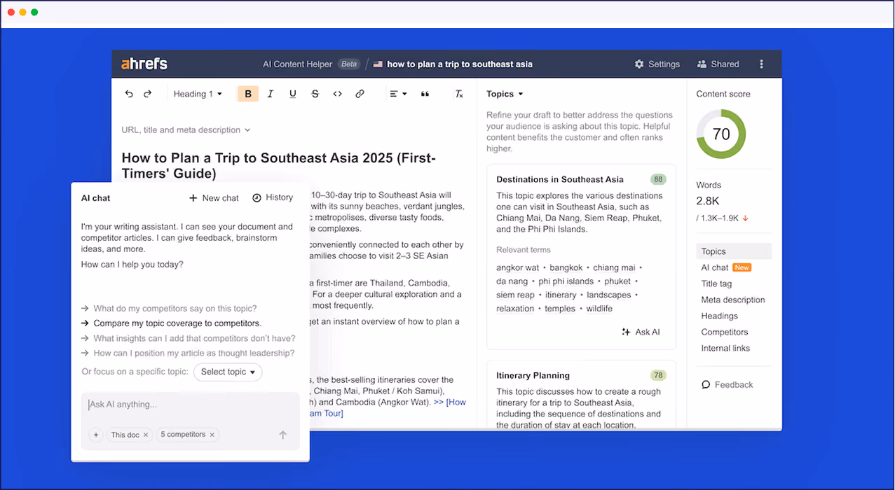Insert inline code formatting
895x490 pixels.
tap(338, 94)
